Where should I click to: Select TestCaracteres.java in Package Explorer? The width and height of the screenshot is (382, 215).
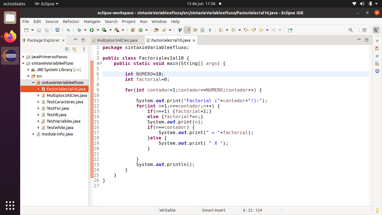tap(65, 102)
